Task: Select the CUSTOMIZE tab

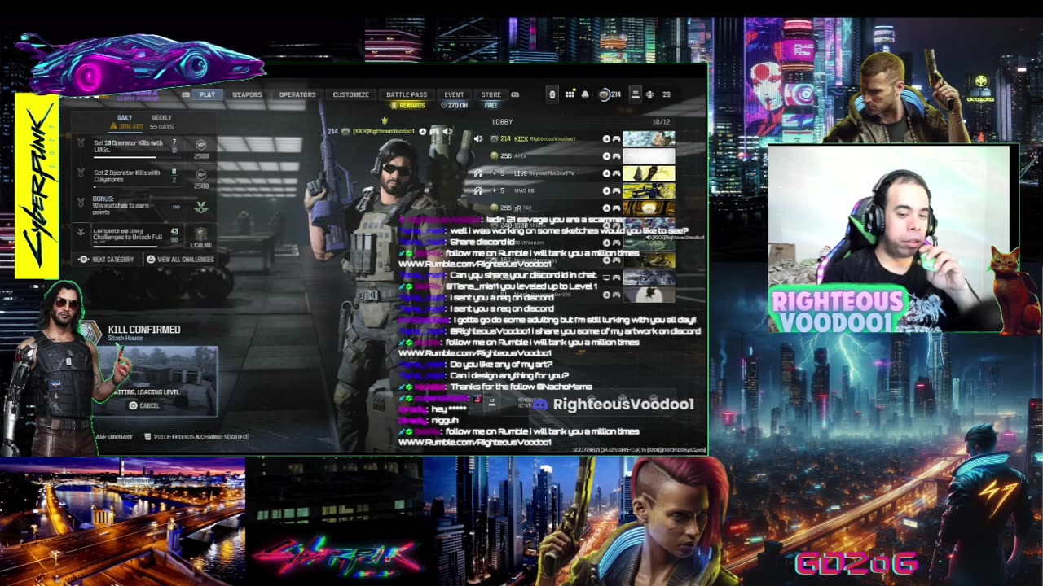Action: click(350, 94)
